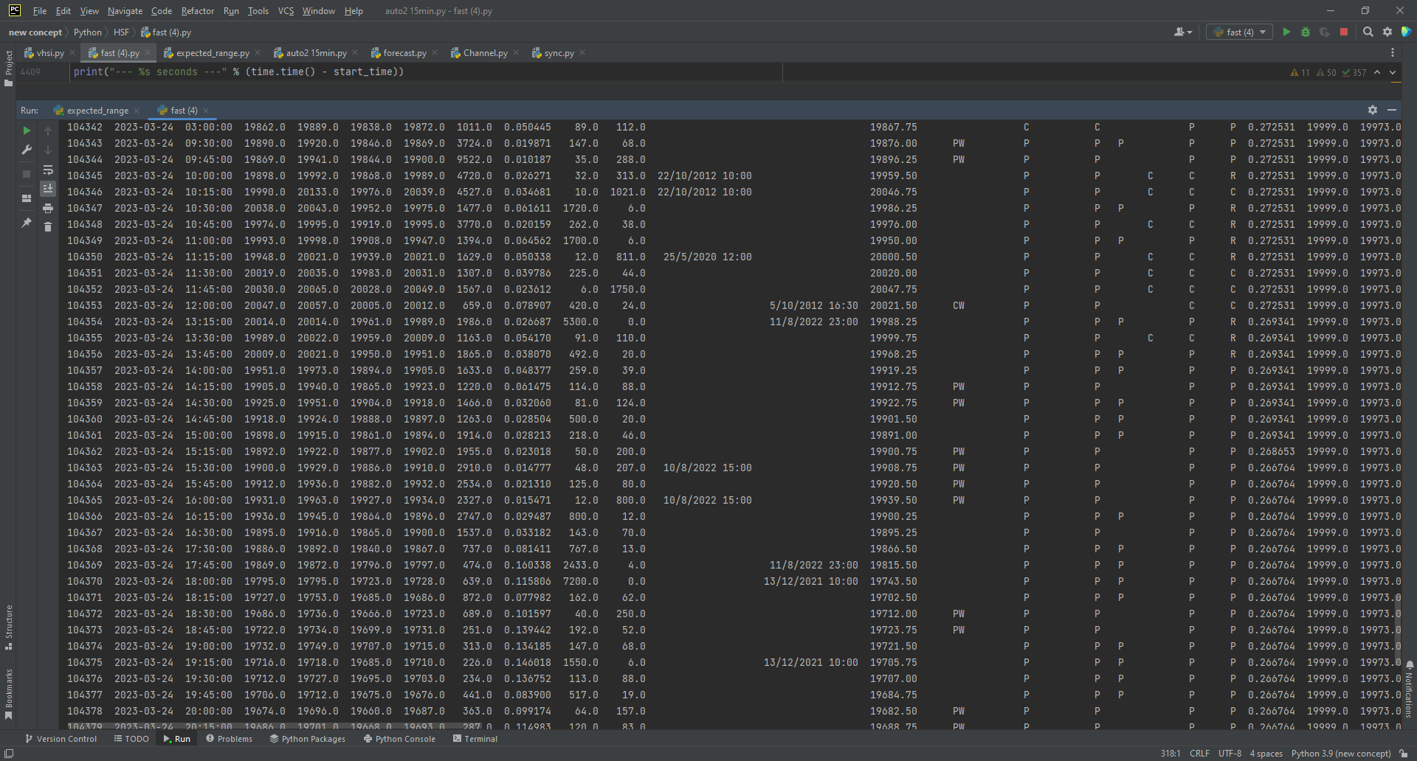1417x761 pixels.
Task: Open the editor tabs three-dot menu
Action: pyautogui.click(x=1393, y=53)
